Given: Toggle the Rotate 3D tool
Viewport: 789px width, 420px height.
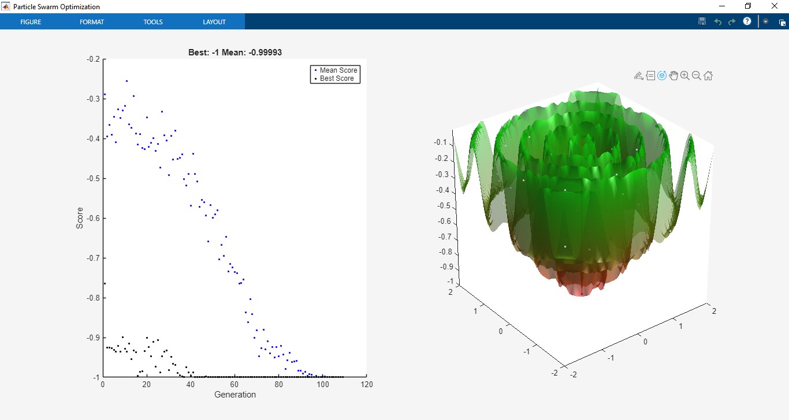Looking at the screenshot, I should (x=662, y=76).
